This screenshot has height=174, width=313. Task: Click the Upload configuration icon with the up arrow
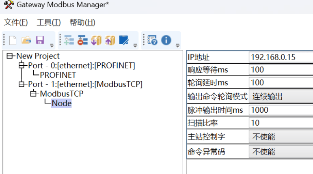coord(110,40)
